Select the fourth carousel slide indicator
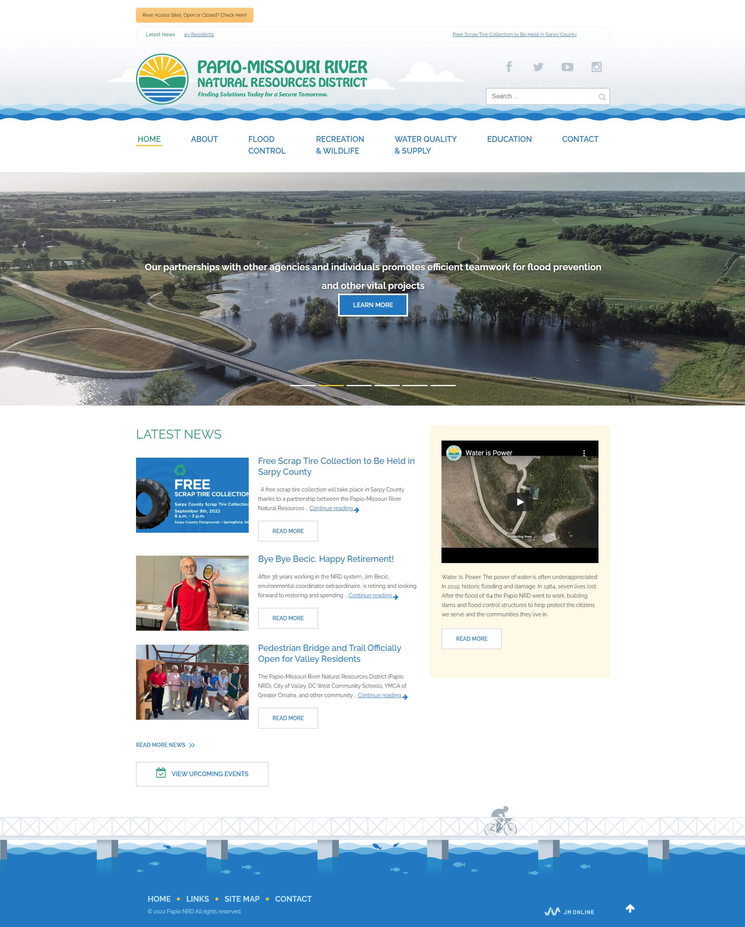 point(387,385)
